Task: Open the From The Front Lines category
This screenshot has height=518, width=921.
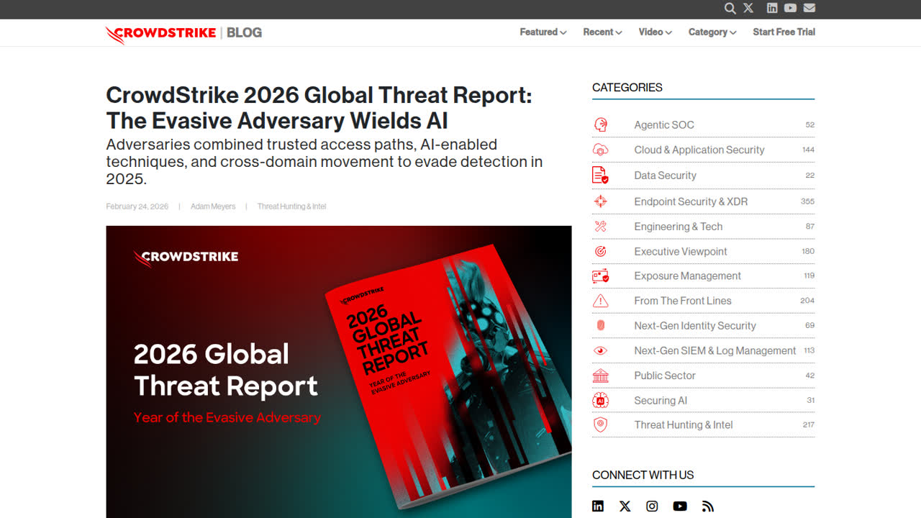Action: tap(683, 301)
